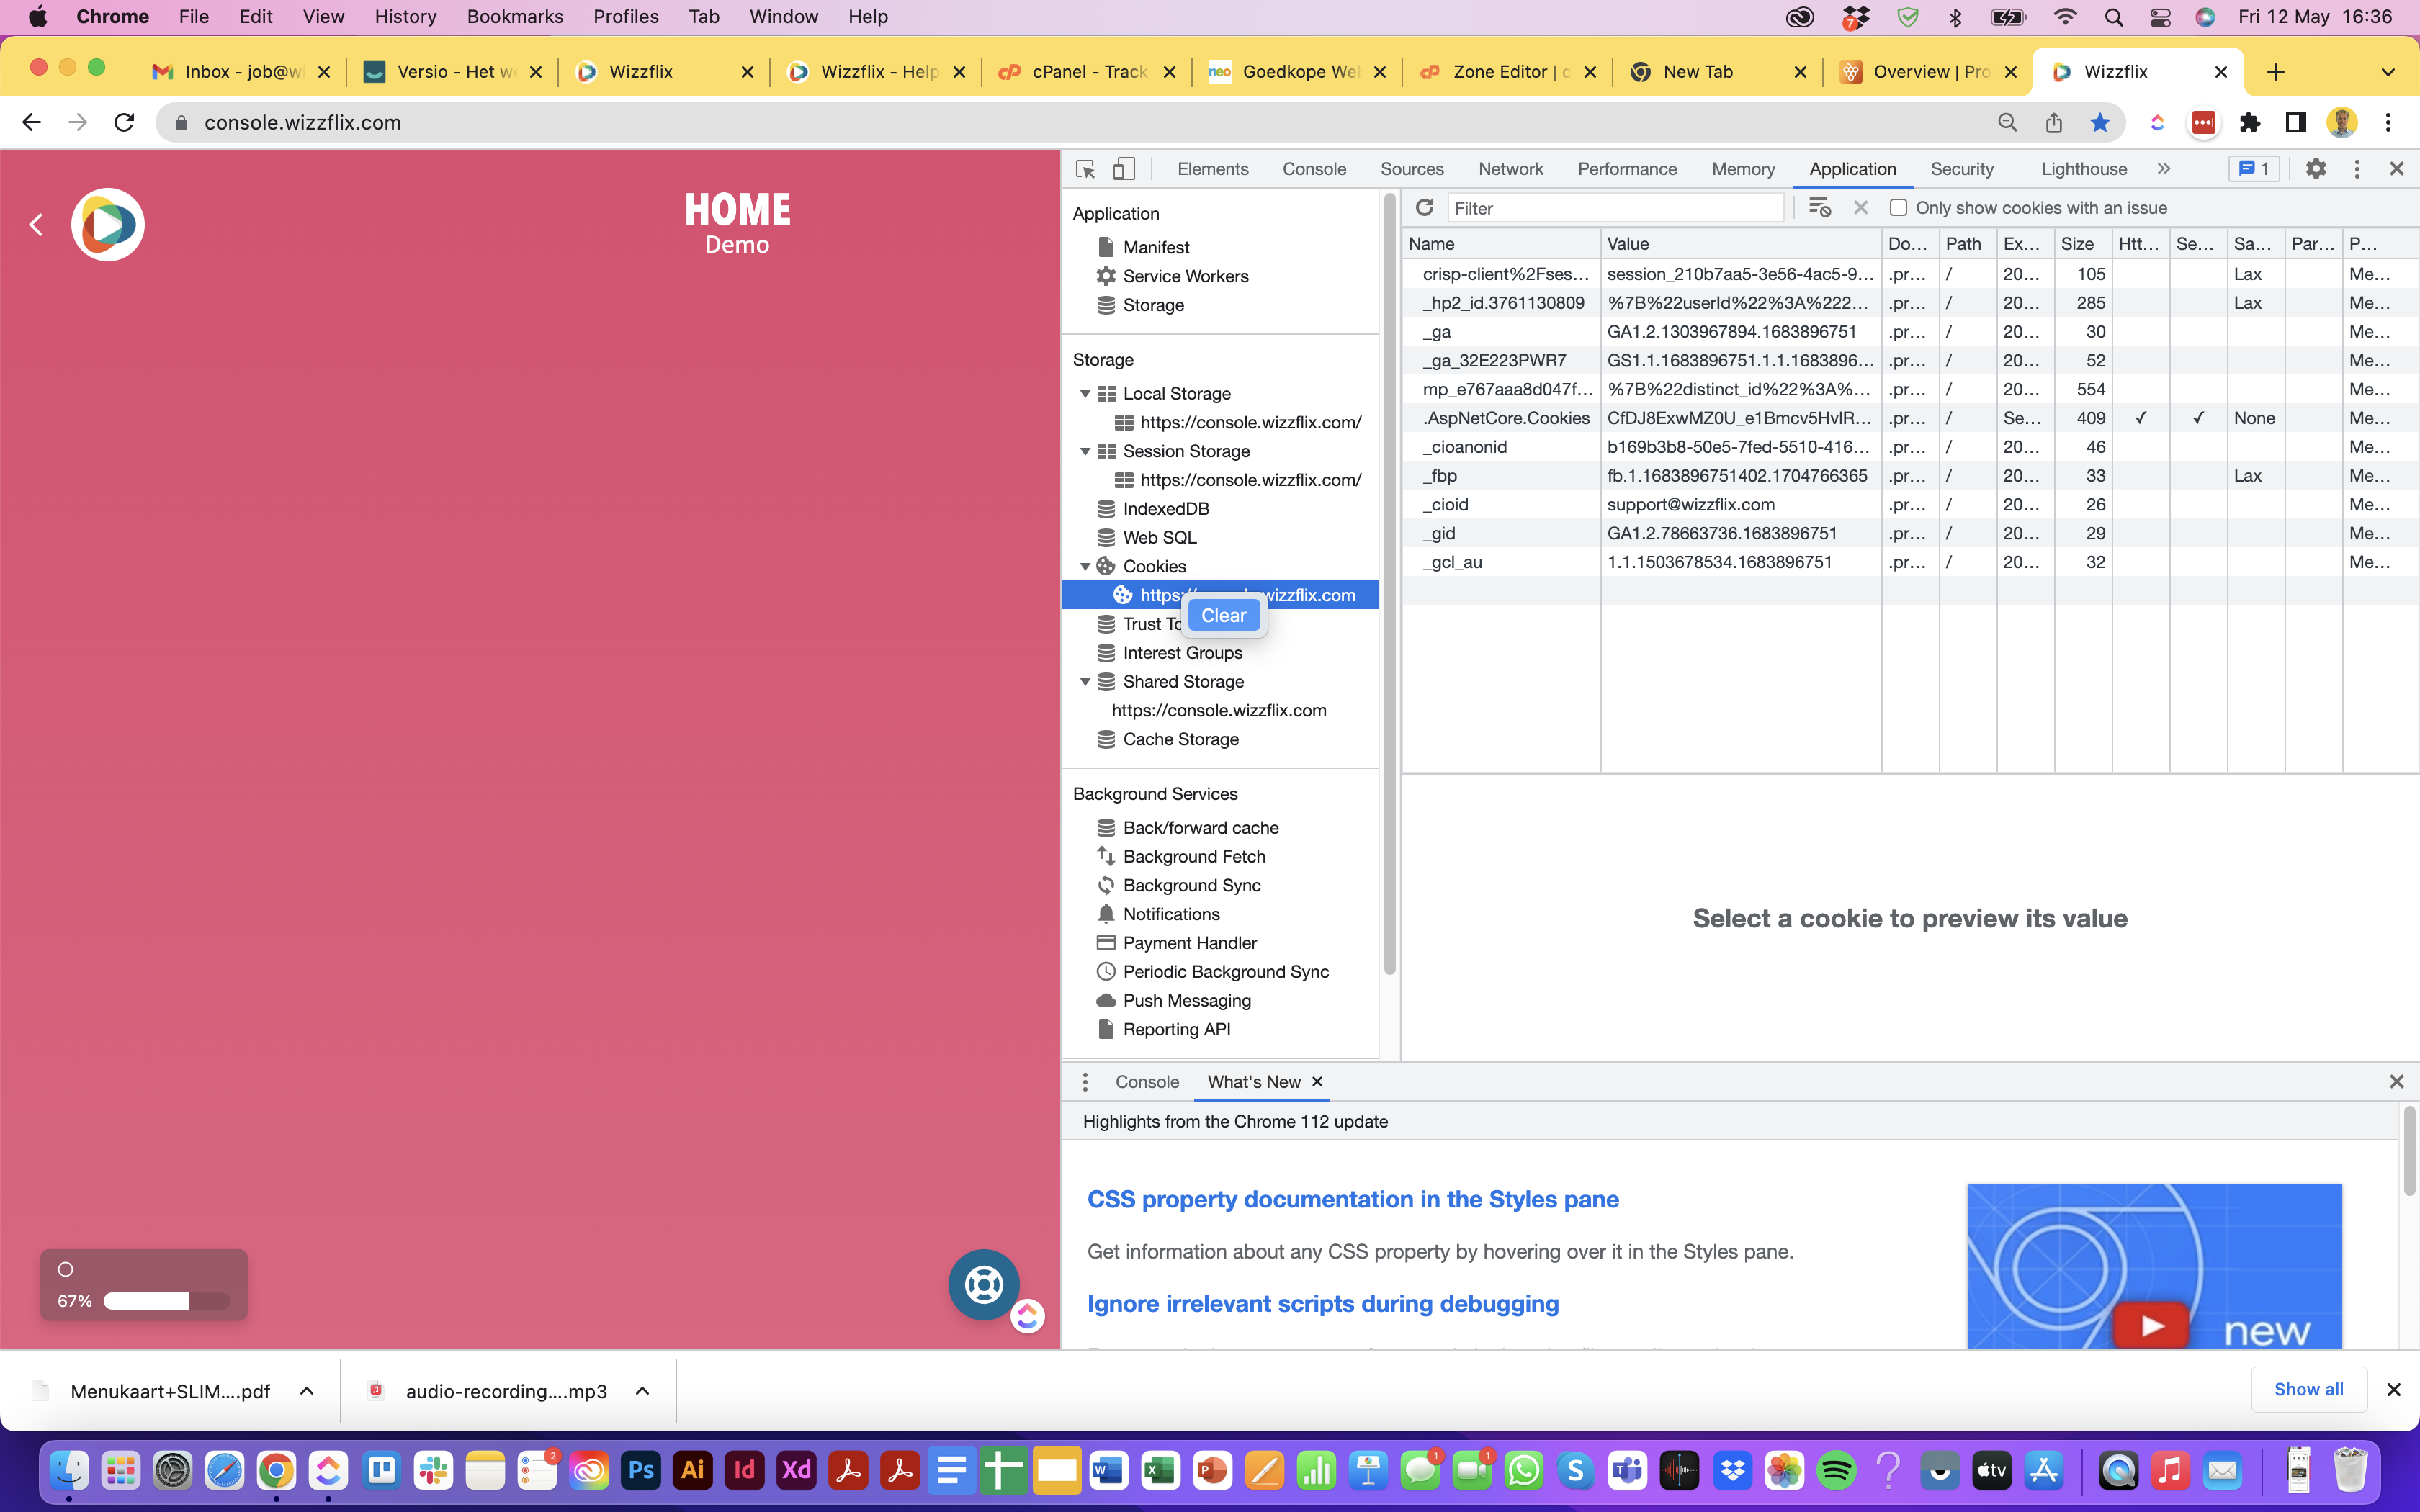Click the address bar URL
Image resolution: width=2420 pixels, height=1512 pixels.
[302, 122]
